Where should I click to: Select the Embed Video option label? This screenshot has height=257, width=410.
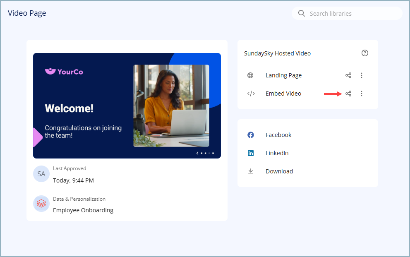coord(283,94)
